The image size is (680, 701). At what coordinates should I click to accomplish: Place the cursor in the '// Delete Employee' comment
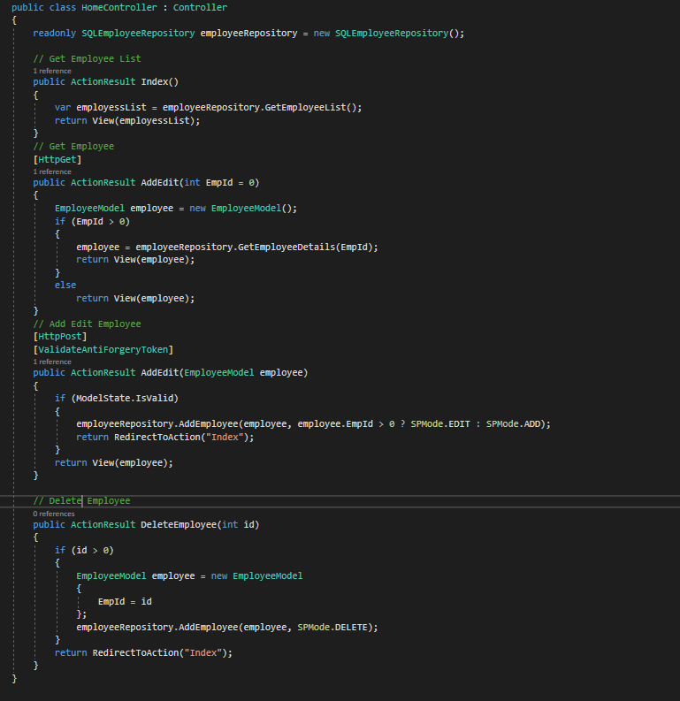81,500
